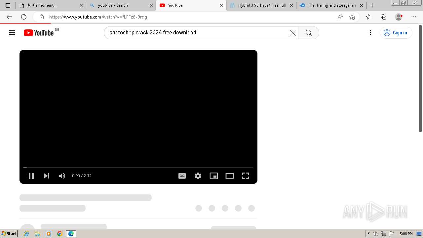The width and height of the screenshot is (423, 238).
Task: Close the 'youtube - Search' tab
Action: (x=151, y=5)
